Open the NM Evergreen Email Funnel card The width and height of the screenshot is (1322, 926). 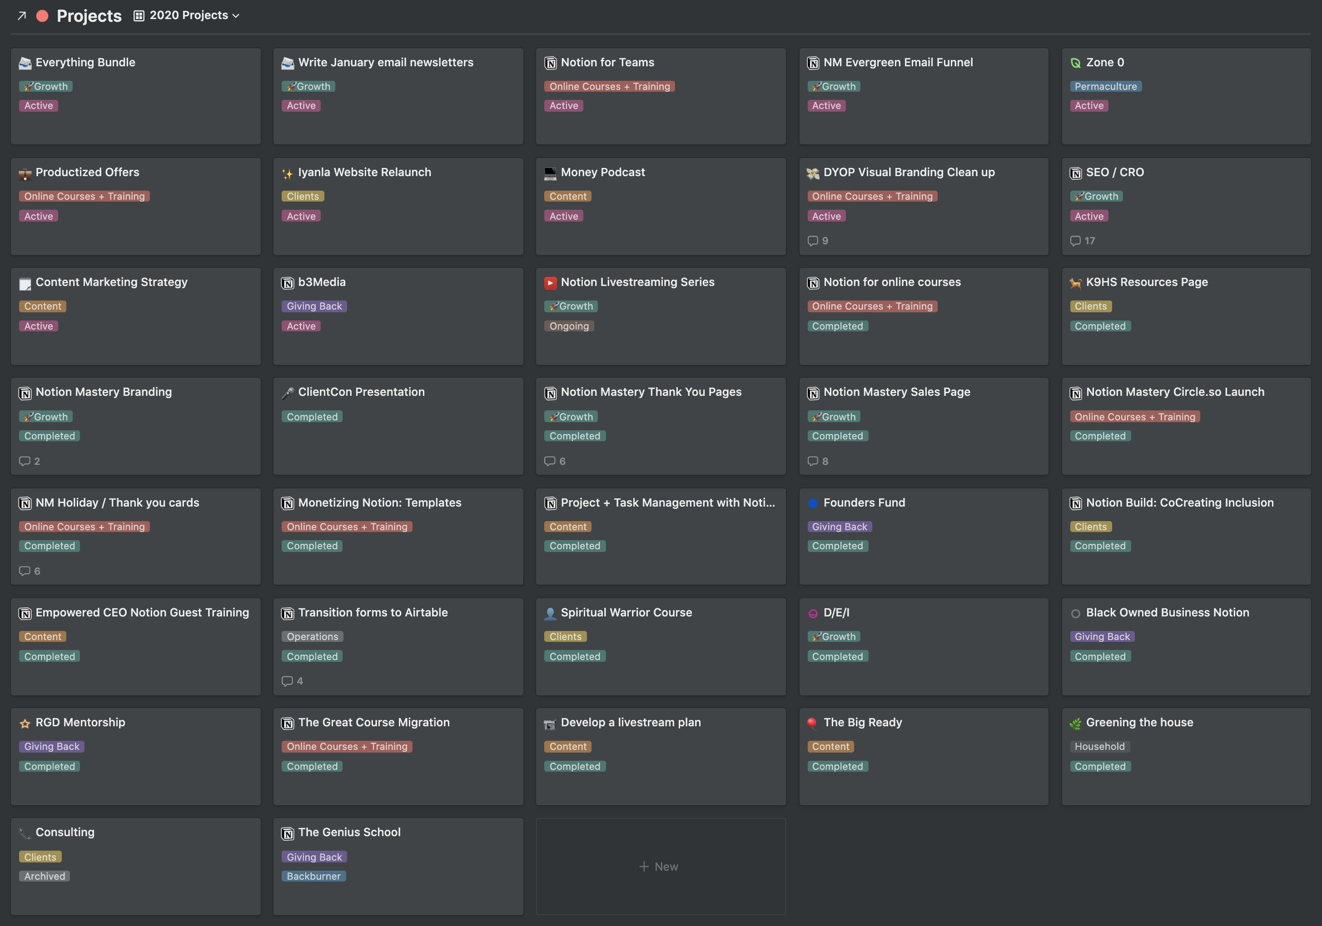coord(924,96)
